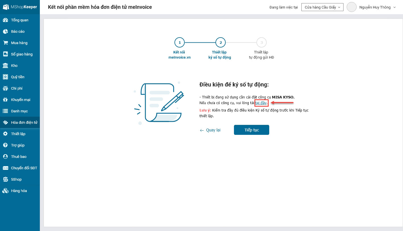Click the Mua hàng shopping cart icon
This screenshot has height=231, width=403.
tap(5, 43)
